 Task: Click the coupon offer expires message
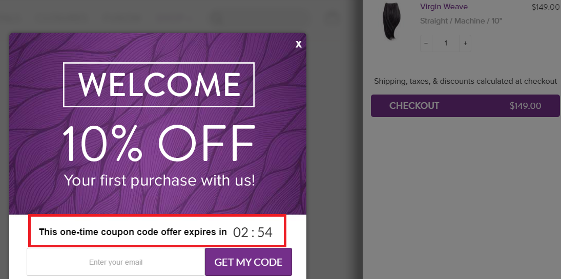tap(133, 232)
